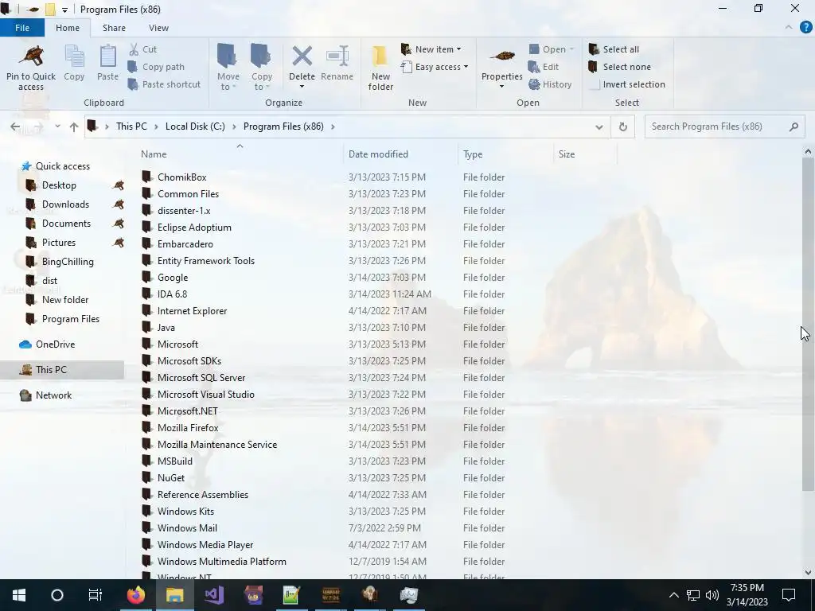Open the New item dropdown
The width and height of the screenshot is (815, 611).
(431, 49)
